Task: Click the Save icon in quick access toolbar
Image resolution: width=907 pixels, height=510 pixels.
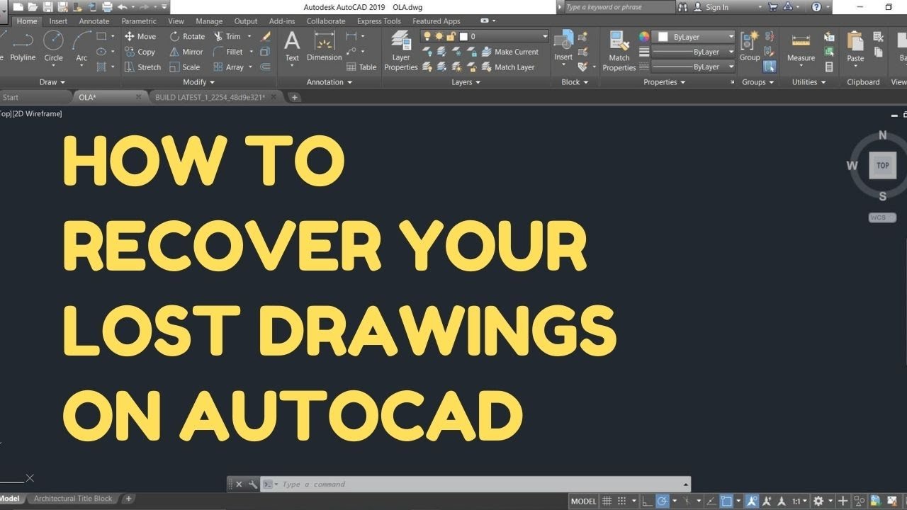Action: [x=47, y=7]
